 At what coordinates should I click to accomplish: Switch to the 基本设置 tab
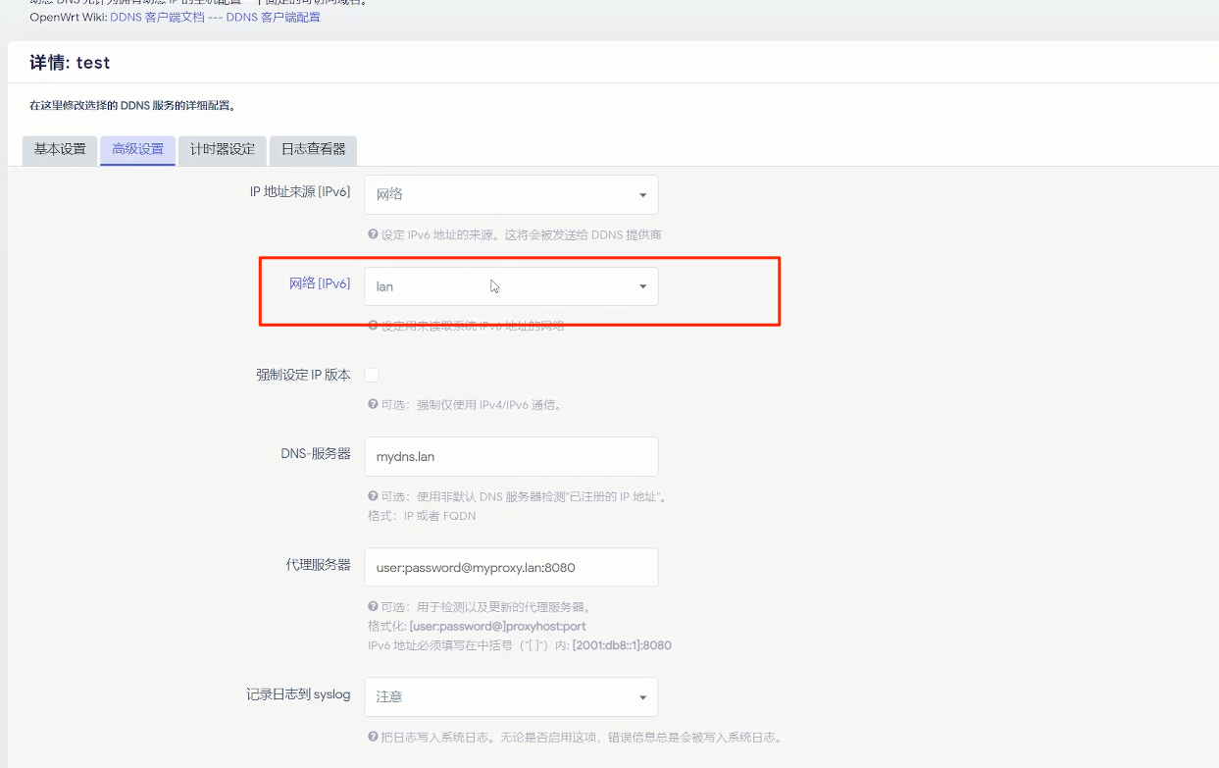(x=59, y=150)
